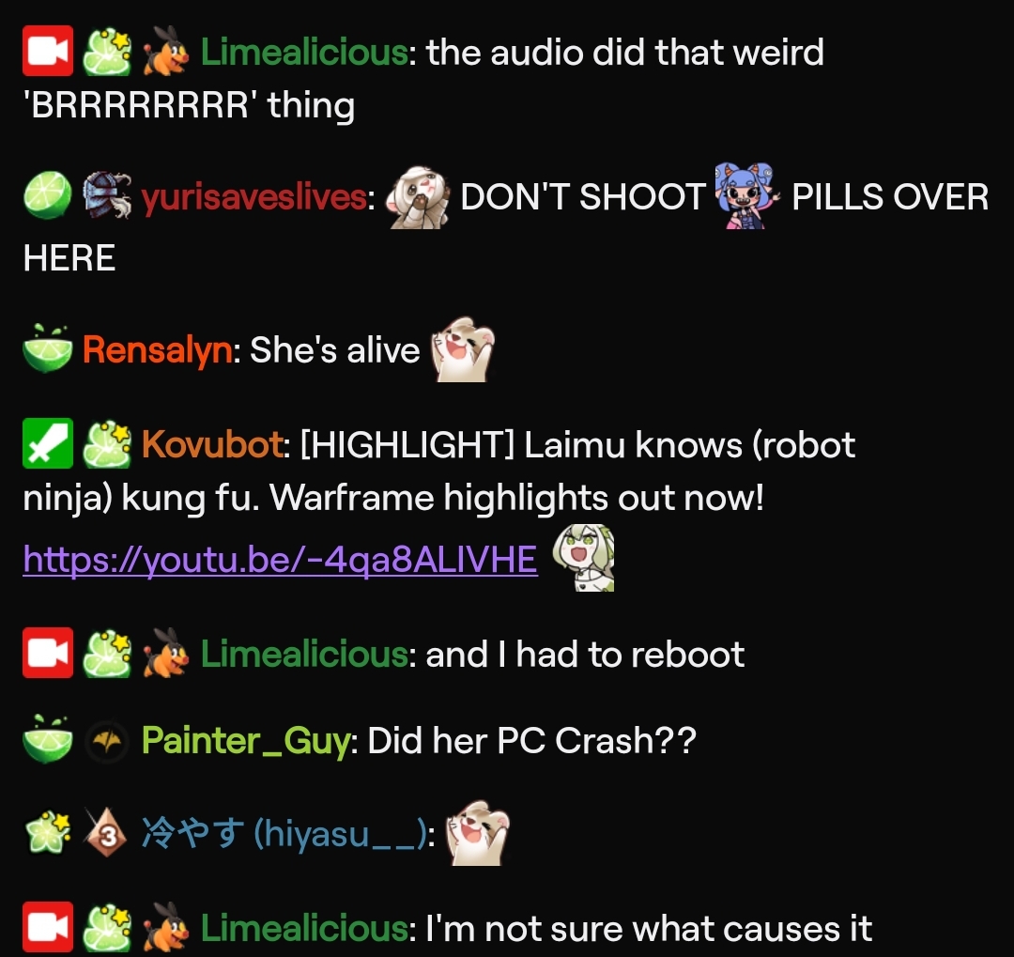
Task: Open the Rensalyn username profile card
Action: 157,350
